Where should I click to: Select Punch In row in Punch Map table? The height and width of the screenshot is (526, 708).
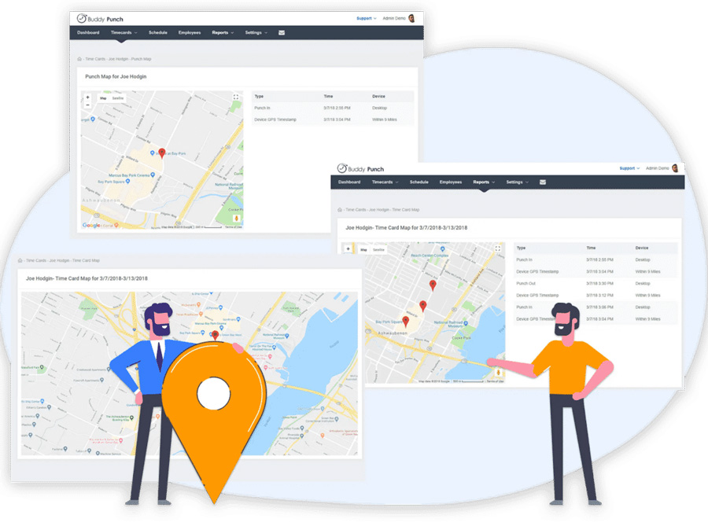[x=332, y=108]
